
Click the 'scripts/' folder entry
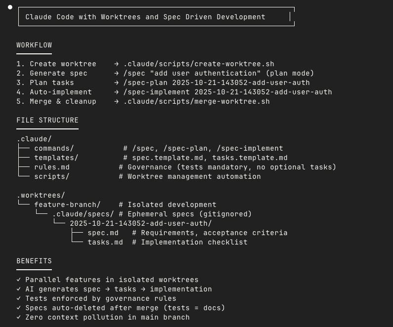[x=51, y=176]
